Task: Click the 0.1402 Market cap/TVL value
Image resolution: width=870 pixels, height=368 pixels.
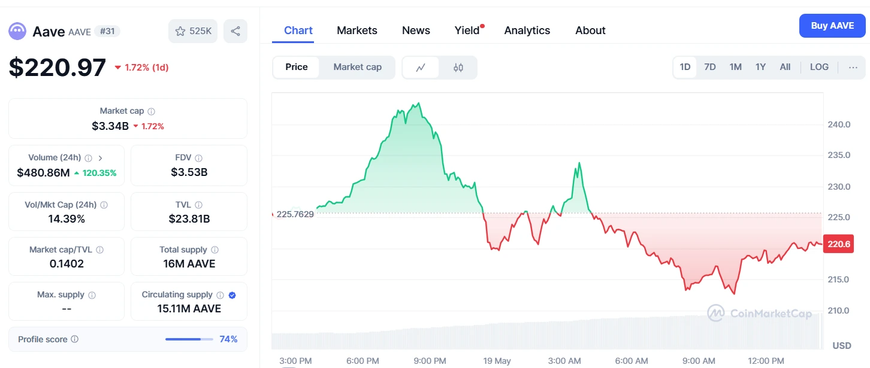Action: point(67,264)
